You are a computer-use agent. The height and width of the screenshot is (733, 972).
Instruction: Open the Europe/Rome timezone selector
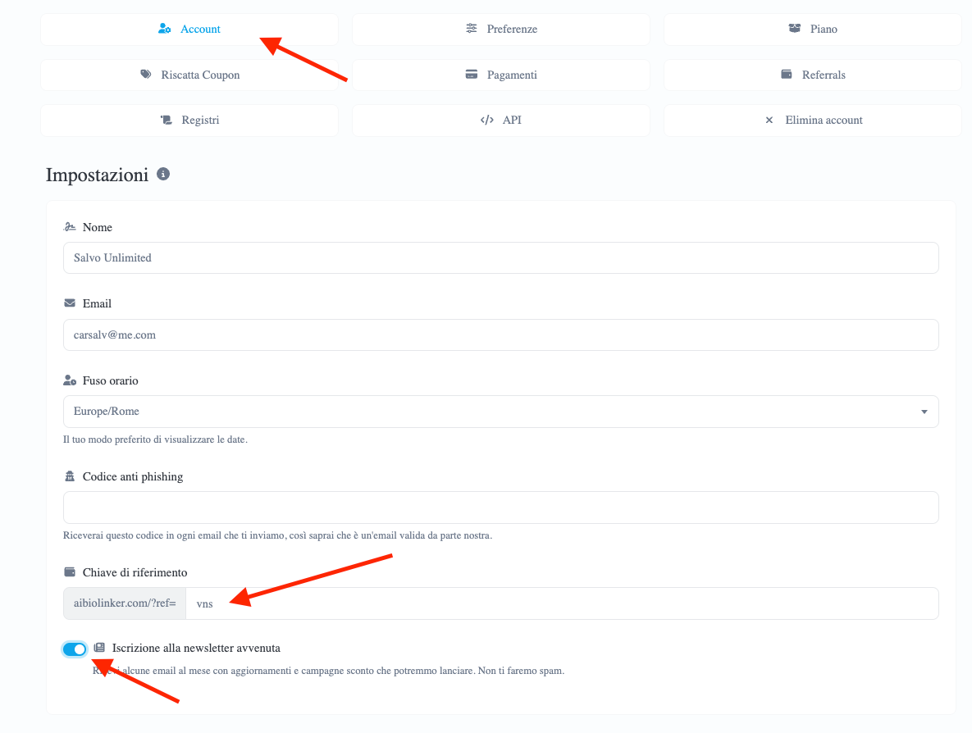pyautogui.click(x=501, y=412)
